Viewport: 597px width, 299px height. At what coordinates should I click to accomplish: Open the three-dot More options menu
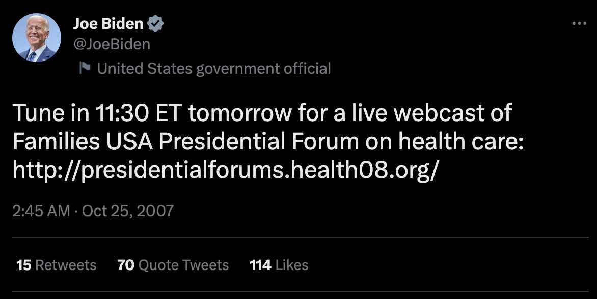coord(579,23)
